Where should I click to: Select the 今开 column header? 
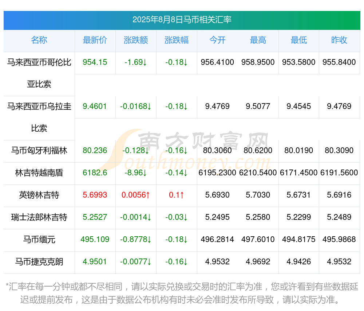pos(217,40)
